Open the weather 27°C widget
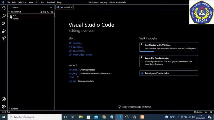Image resolution: width=214 pixels, height=120 pixels. [170, 117]
